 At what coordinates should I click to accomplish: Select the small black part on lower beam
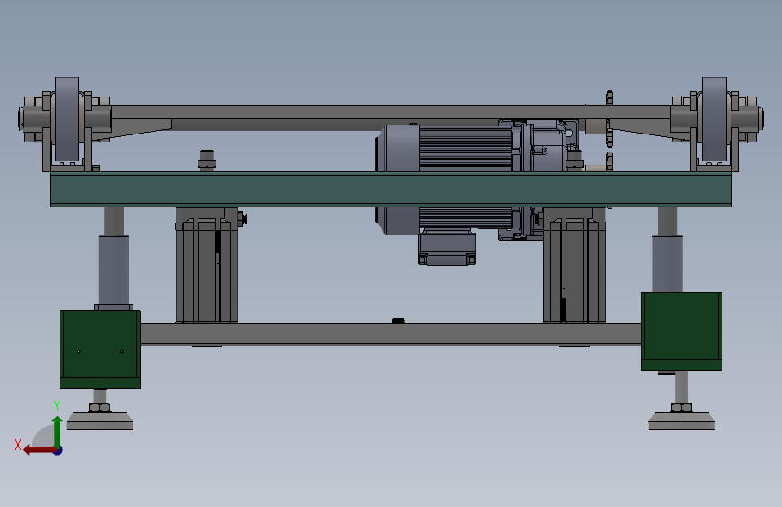tap(399, 320)
